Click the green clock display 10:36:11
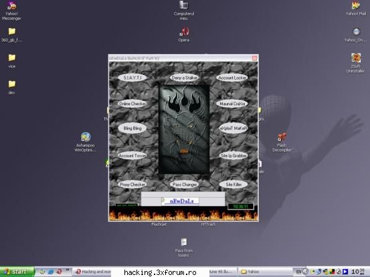The width and height of the screenshot is (370, 277). (241, 207)
